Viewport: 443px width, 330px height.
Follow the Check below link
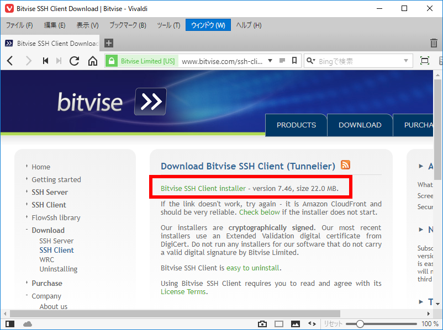260,212
